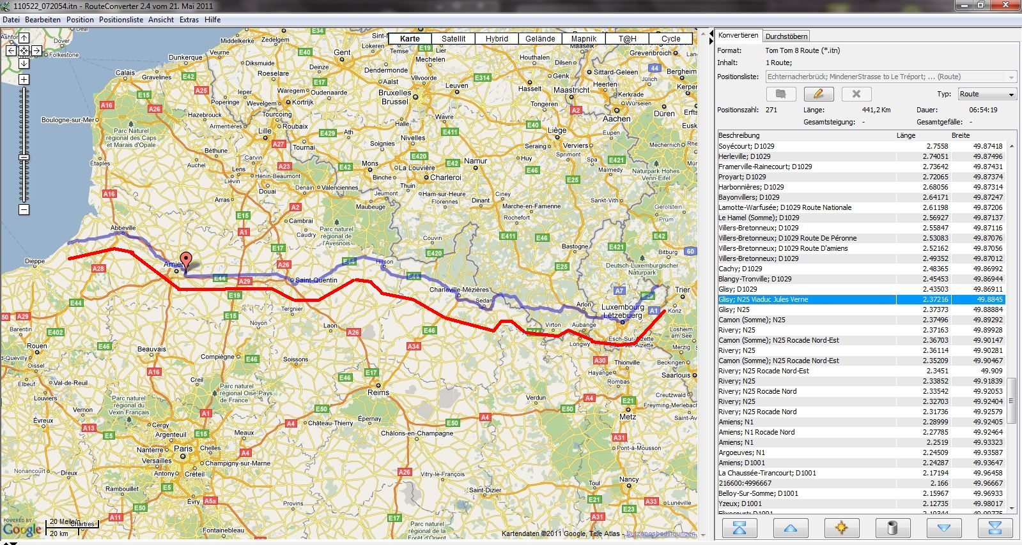
Task: Delete selected position with trash can button
Action: (x=893, y=528)
